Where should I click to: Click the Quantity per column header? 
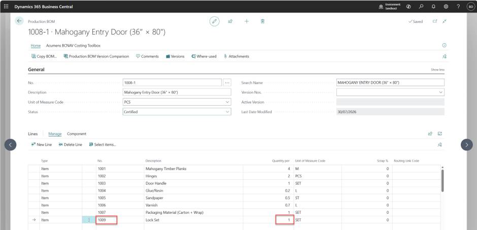(281, 160)
